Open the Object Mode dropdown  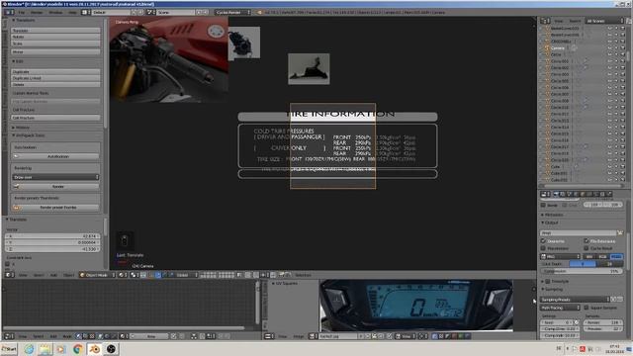[97, 275]
